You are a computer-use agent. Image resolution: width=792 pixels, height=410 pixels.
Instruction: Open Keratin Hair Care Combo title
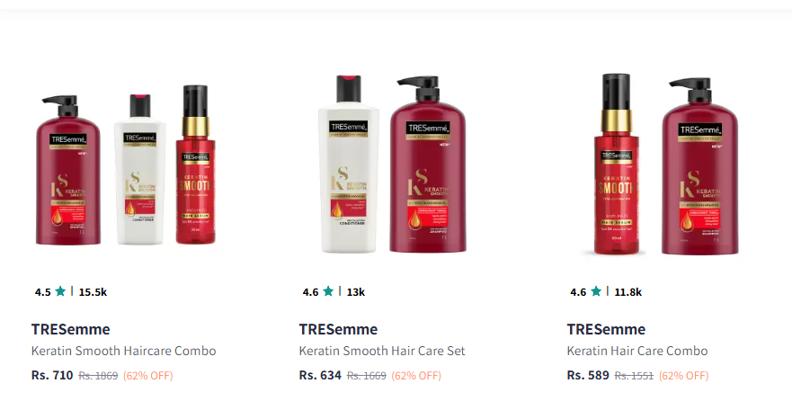click(x=637, y=351)
